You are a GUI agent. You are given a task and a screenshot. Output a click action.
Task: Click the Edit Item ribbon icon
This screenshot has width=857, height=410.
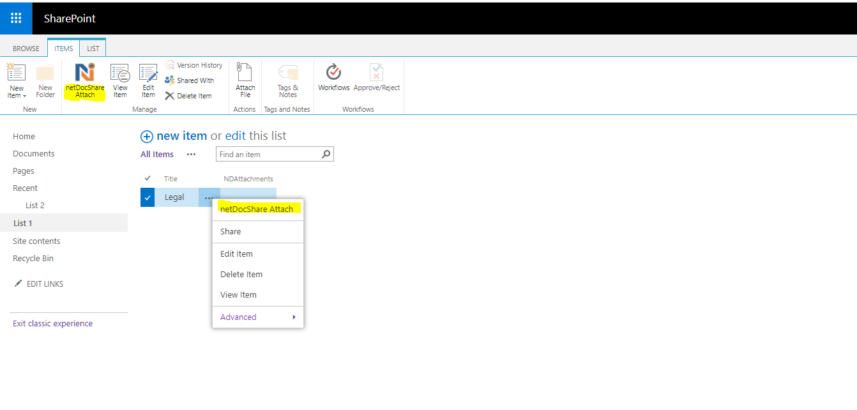[x=148, y=72]
